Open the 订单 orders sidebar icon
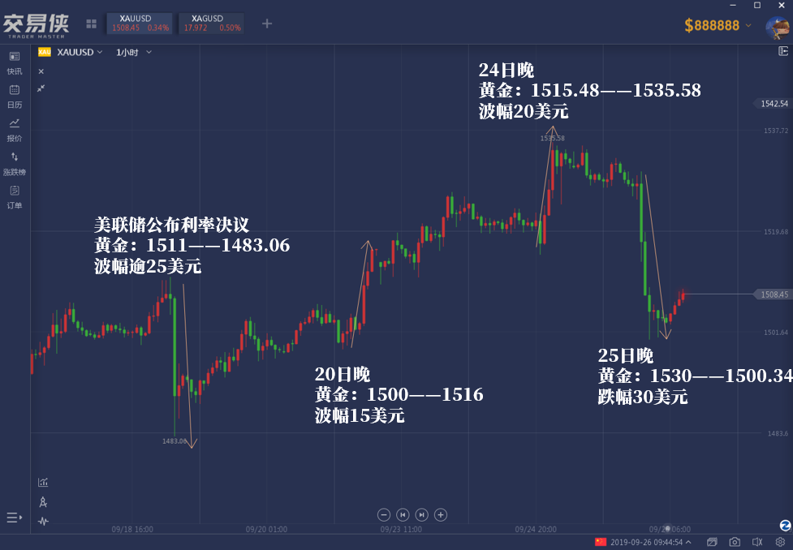 14,196
